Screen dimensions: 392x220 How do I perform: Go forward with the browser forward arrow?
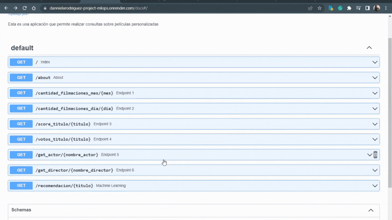tap(15, 8)
